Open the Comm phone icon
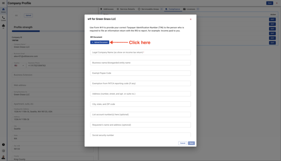Screen dimensions: 281x161 (x=3, y=18)
